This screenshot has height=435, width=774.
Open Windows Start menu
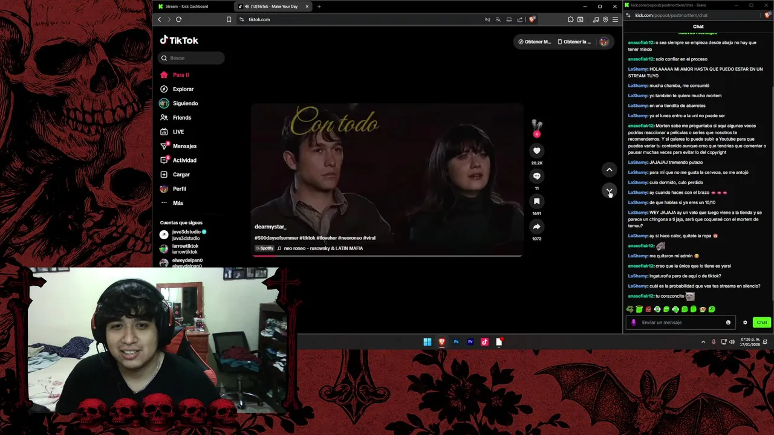click(428, 342)
